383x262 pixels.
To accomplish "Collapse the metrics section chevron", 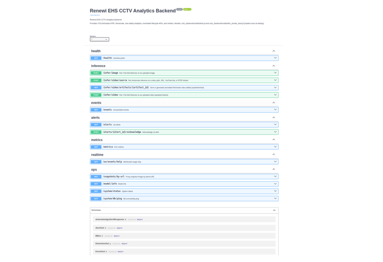I will [x=273, y=140].
